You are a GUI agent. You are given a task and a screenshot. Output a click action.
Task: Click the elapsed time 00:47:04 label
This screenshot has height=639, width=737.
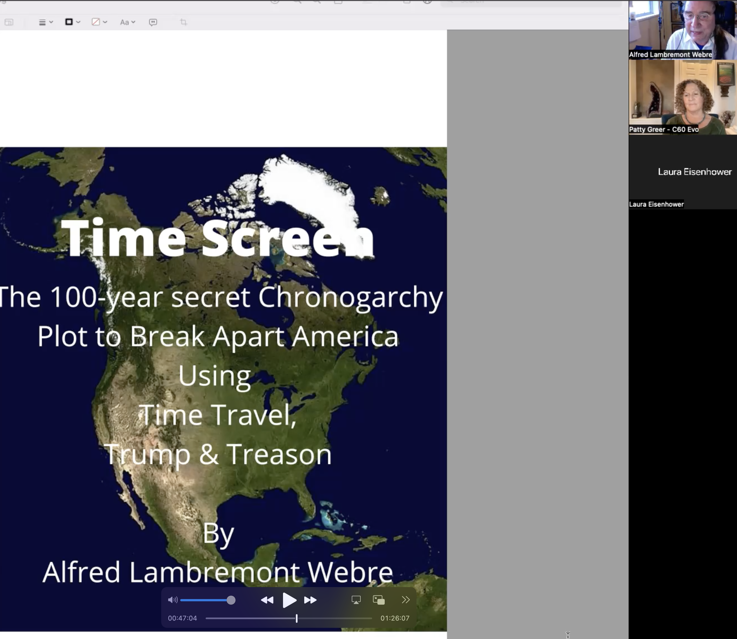tap(182, 618)
